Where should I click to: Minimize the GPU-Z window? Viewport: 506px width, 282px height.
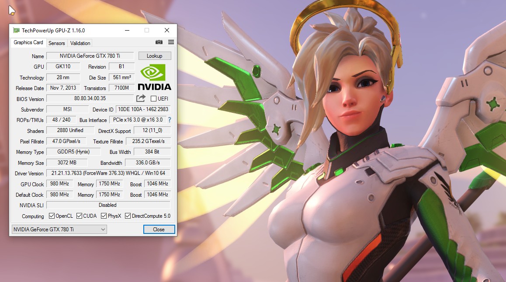pyautogui.click(x=127, y=30)
